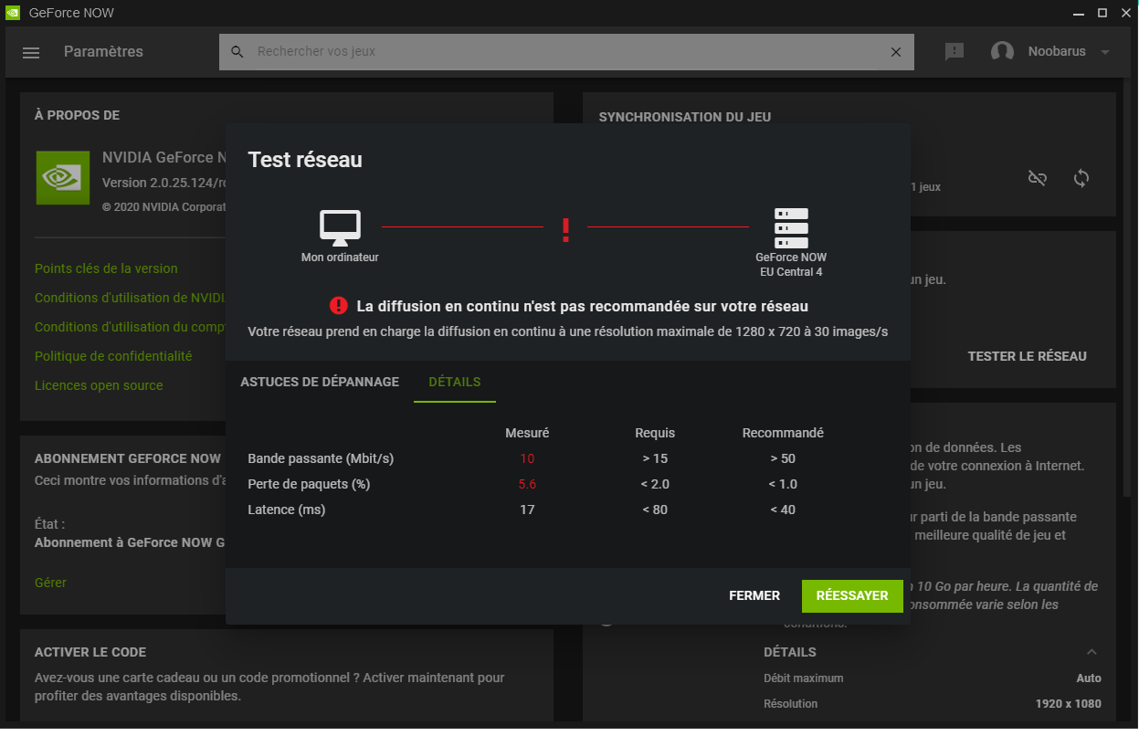Open the hamburger menu
Image resolution: width=1139 pixels, height=736 pixels.
[x=31, y=52]
